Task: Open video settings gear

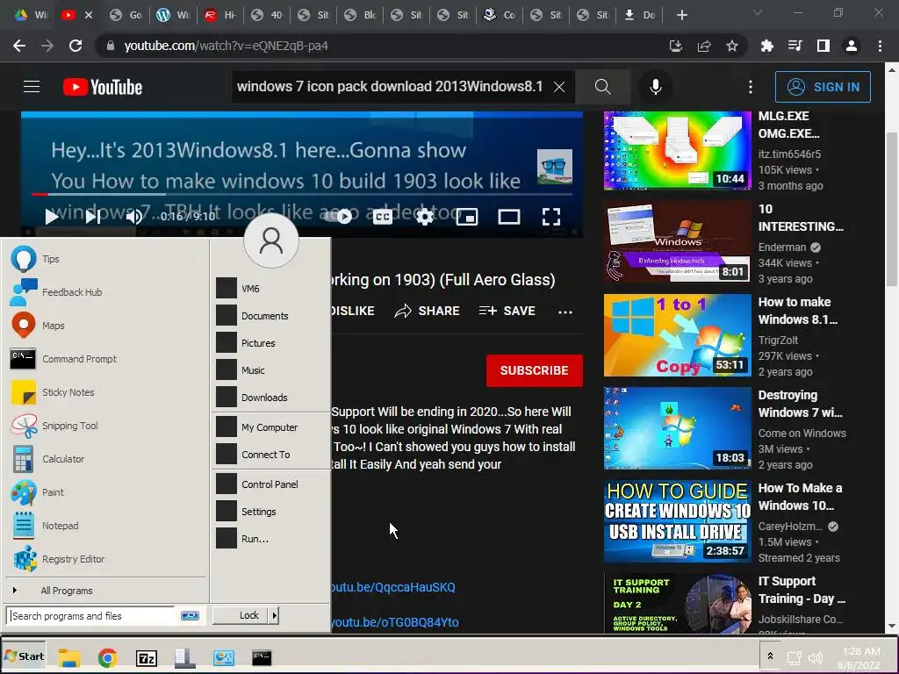Action: pyautogui.click(x=424, y=217)
